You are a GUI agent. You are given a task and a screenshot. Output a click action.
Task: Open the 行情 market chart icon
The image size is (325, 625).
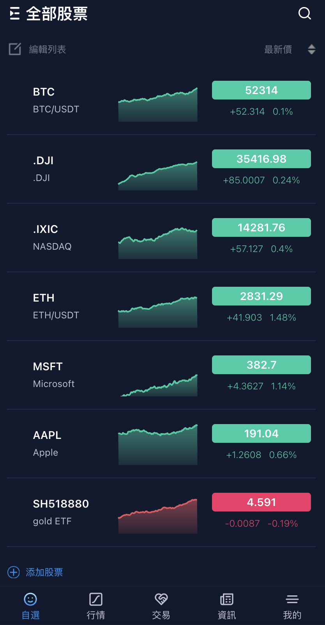pos(96,599)
